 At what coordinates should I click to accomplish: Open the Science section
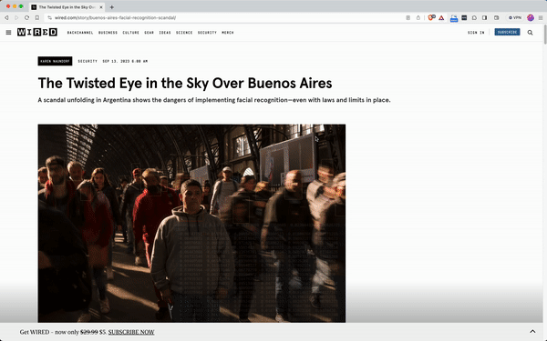click(x=184, y=33)
